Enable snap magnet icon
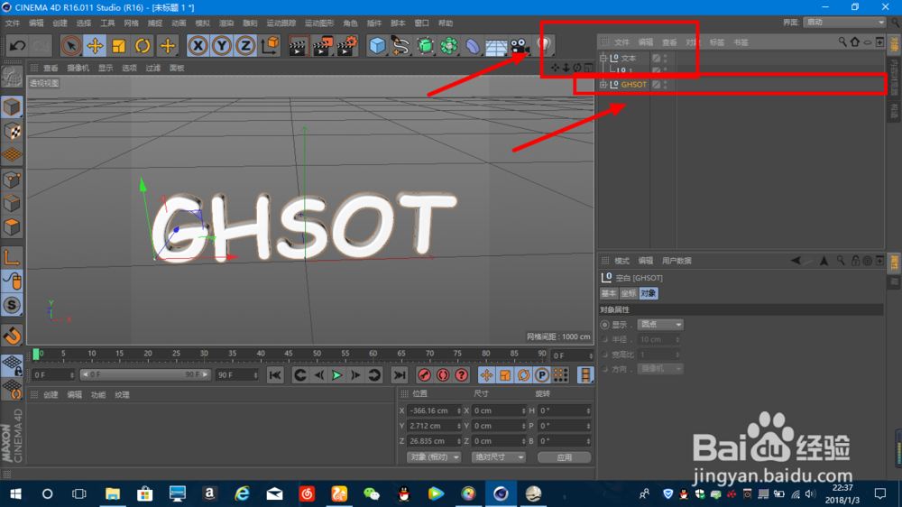This screenshot has height=507, width=902. pos(12,335)
